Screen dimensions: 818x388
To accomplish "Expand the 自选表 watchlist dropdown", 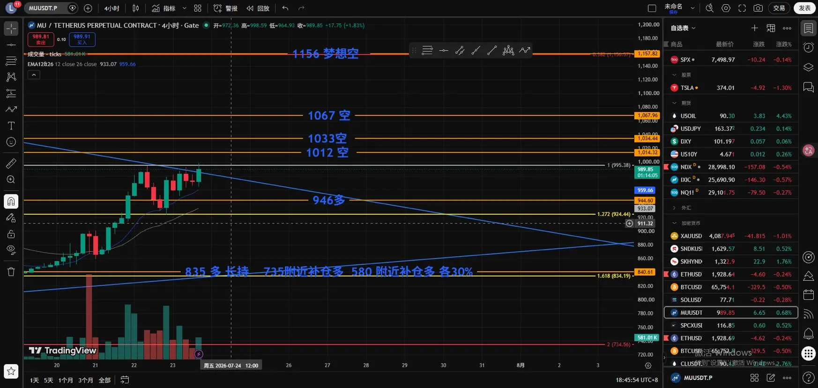I will click(683, 28).
